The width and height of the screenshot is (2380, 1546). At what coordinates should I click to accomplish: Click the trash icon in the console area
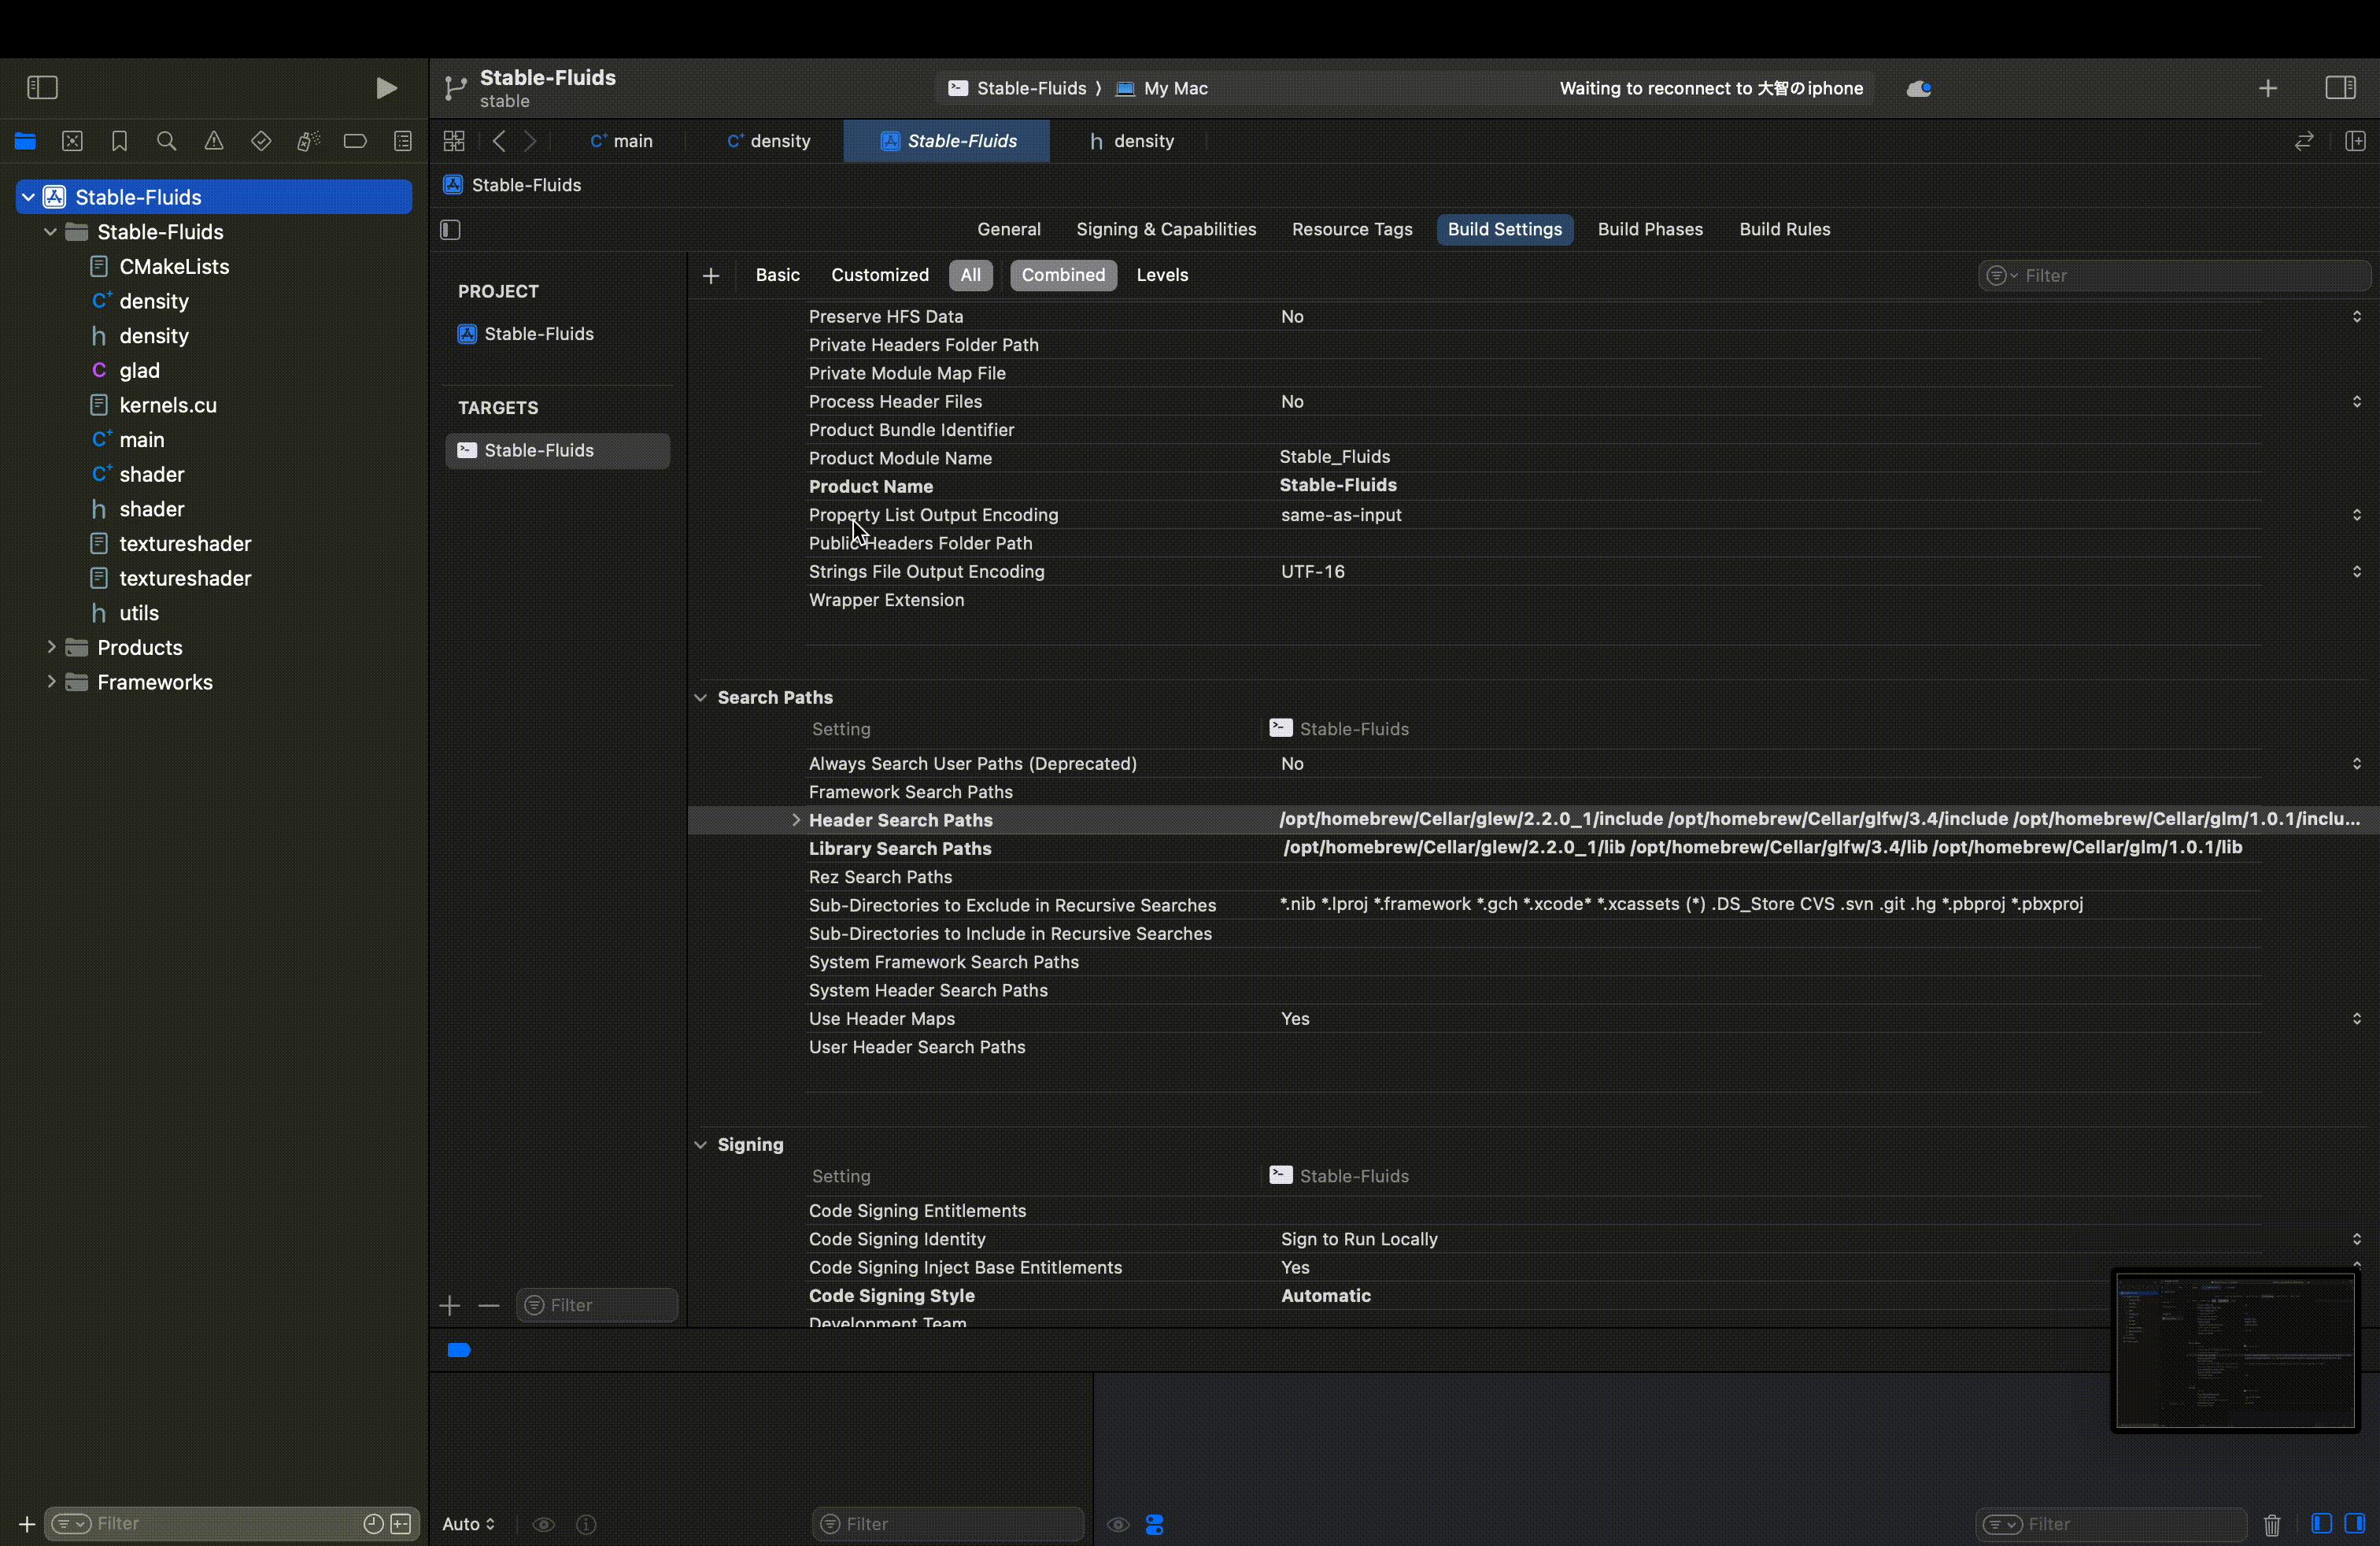point(2272,1524)
